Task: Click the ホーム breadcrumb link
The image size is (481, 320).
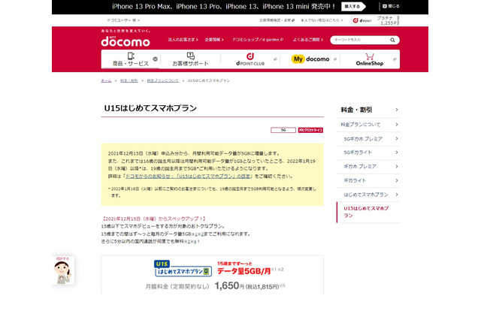Action: (x=106, y=80)
